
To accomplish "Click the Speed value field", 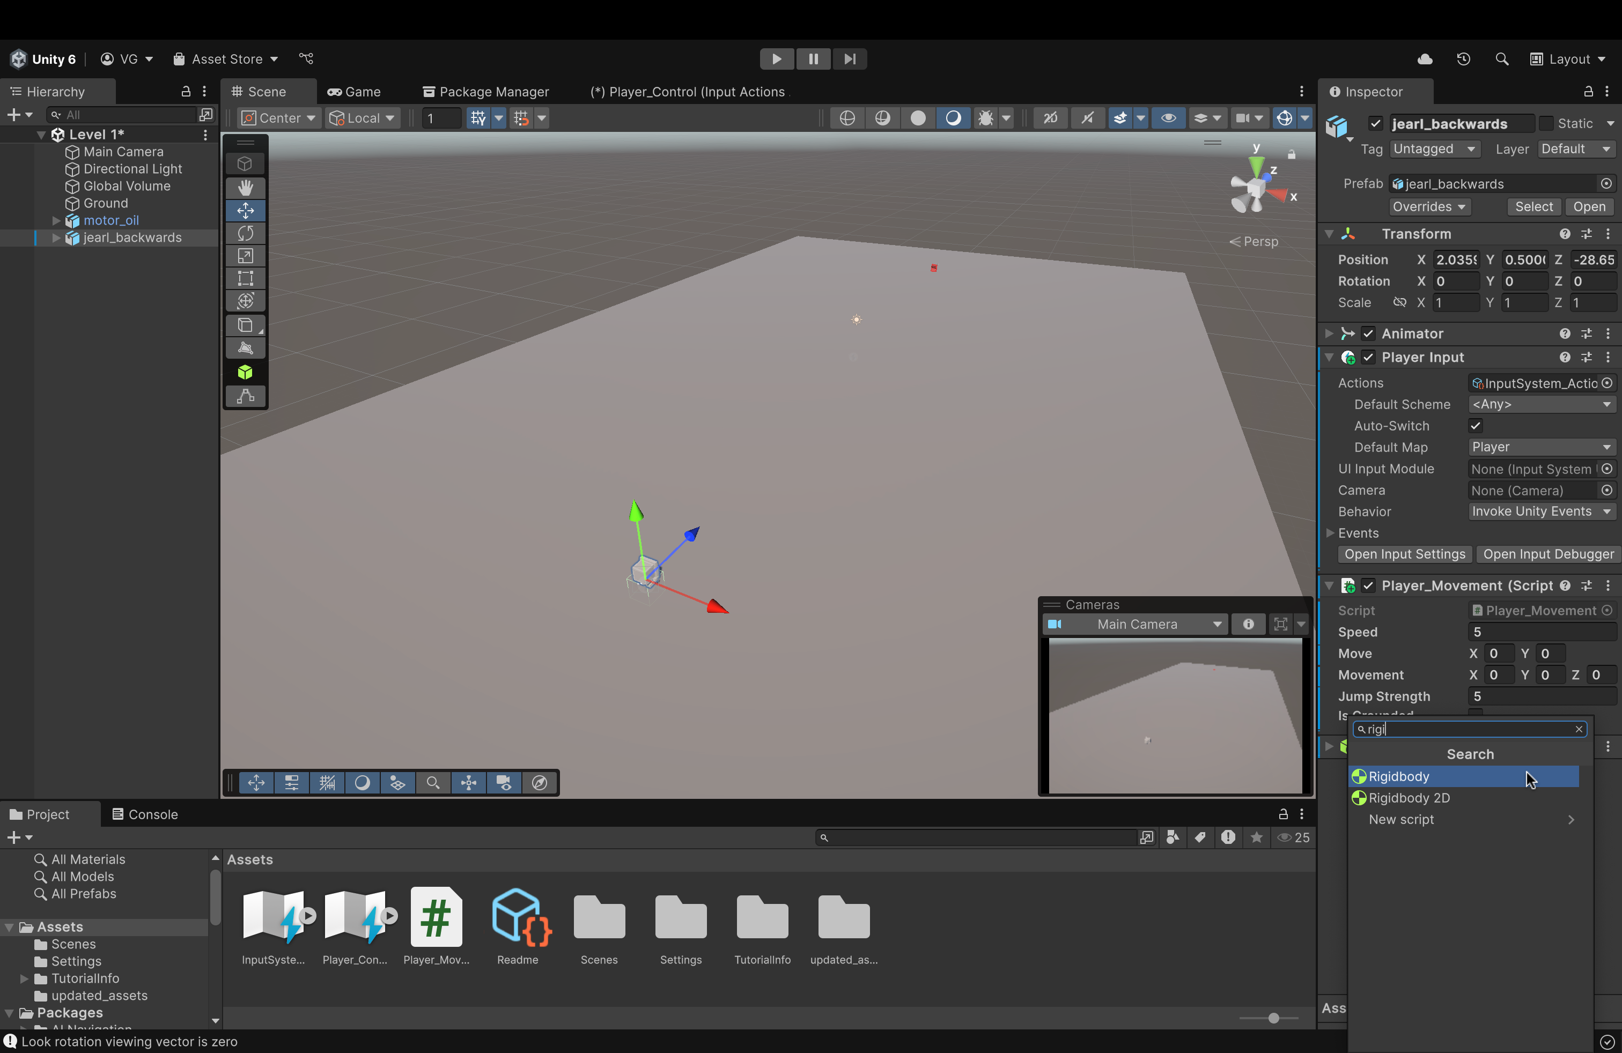I will 1541,633.
